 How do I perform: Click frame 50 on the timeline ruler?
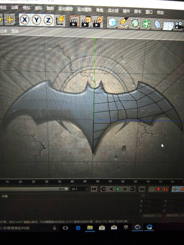point(98,182)
